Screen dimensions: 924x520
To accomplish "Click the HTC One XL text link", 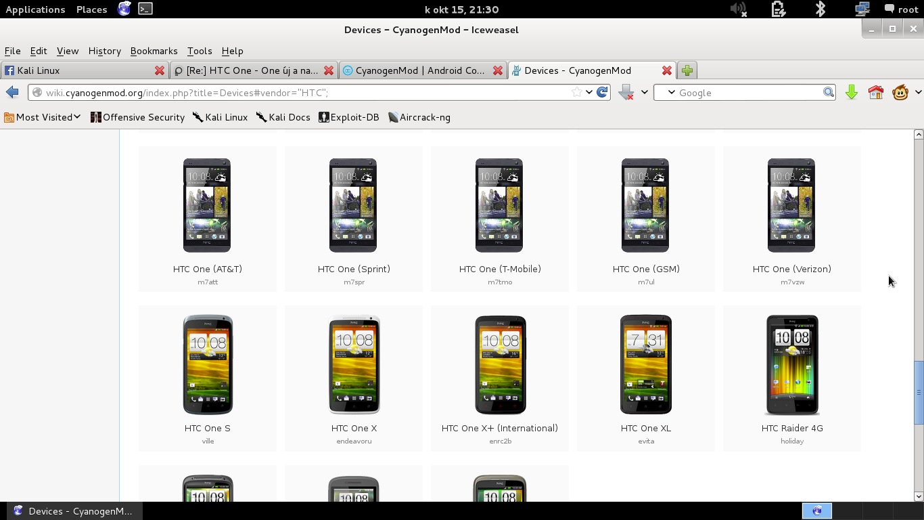I will click(x=646, y=428).
